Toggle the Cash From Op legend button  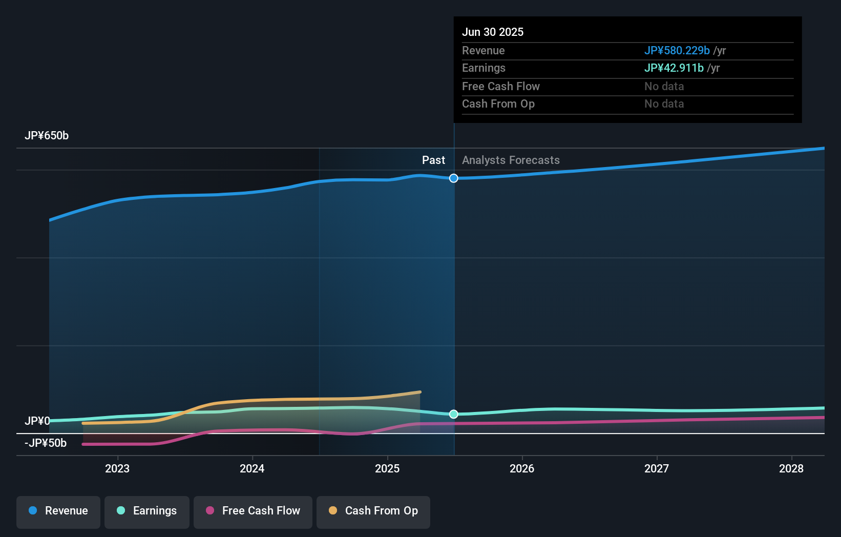pyautogui.click(x=373, y=512)
